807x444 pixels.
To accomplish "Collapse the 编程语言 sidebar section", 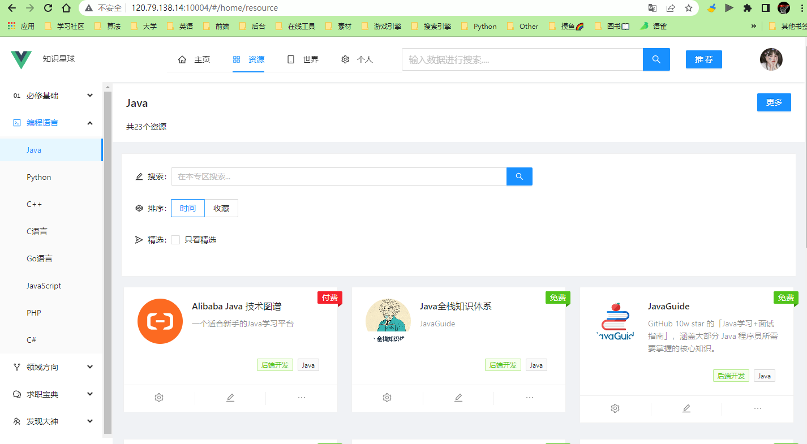I will tap(51, 123).
